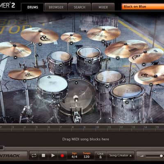Go to the SEARCH tab
164x164 pixels.
(x=80, y=7)
